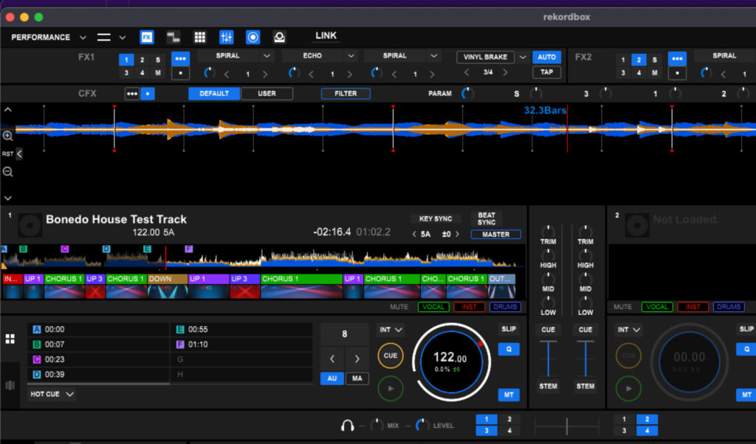Mute the VOCAL stem on deck 1

click(x=433, y=307)
